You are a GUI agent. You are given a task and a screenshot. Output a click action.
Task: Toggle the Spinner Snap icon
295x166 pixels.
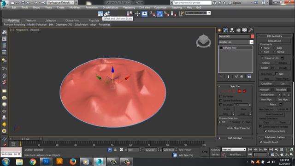coord(173,14)
